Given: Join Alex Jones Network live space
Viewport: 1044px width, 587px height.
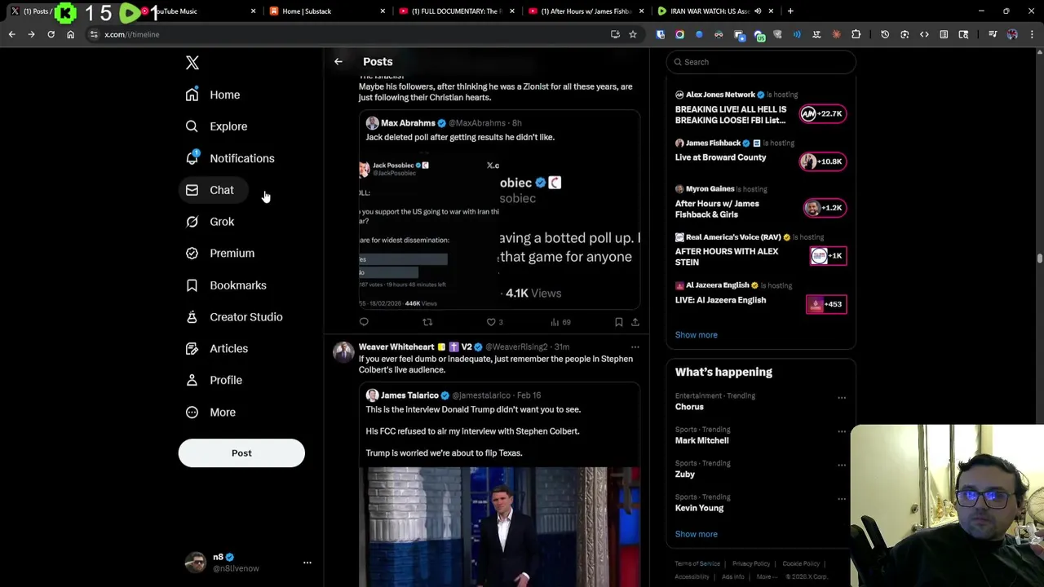Looking at the screenshot, I should point(821,113).
